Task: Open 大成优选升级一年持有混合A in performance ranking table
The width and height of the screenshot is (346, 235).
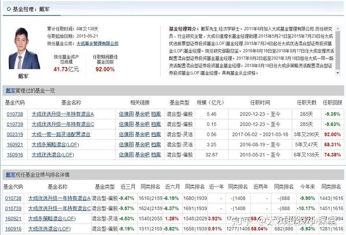Action: [59, 199]
